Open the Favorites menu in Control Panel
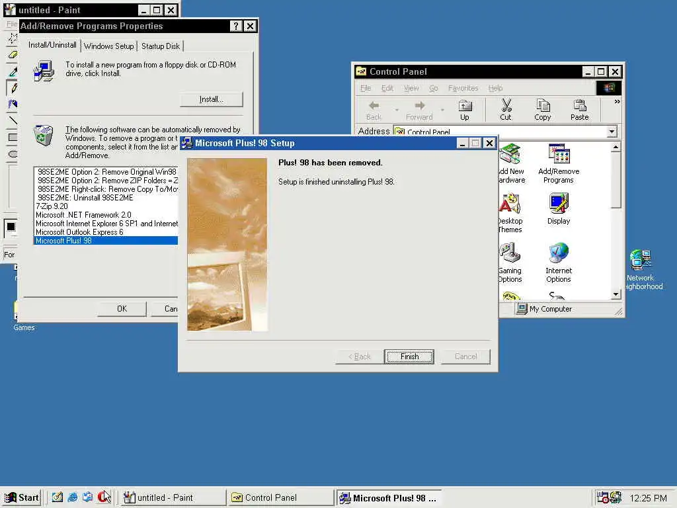Viewport: 677px width, 508px height. pyautogui.click(x=463, y=88)
